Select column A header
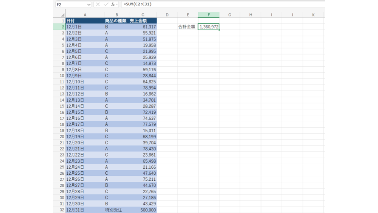This screenshot has width=378, height=213. point(85,15)
